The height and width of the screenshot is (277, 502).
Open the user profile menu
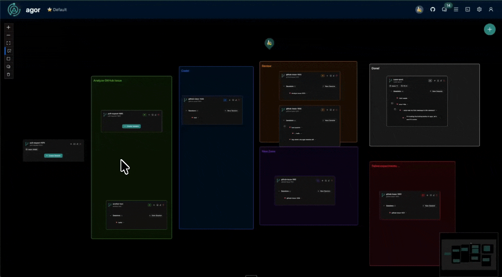click(491, 10)
